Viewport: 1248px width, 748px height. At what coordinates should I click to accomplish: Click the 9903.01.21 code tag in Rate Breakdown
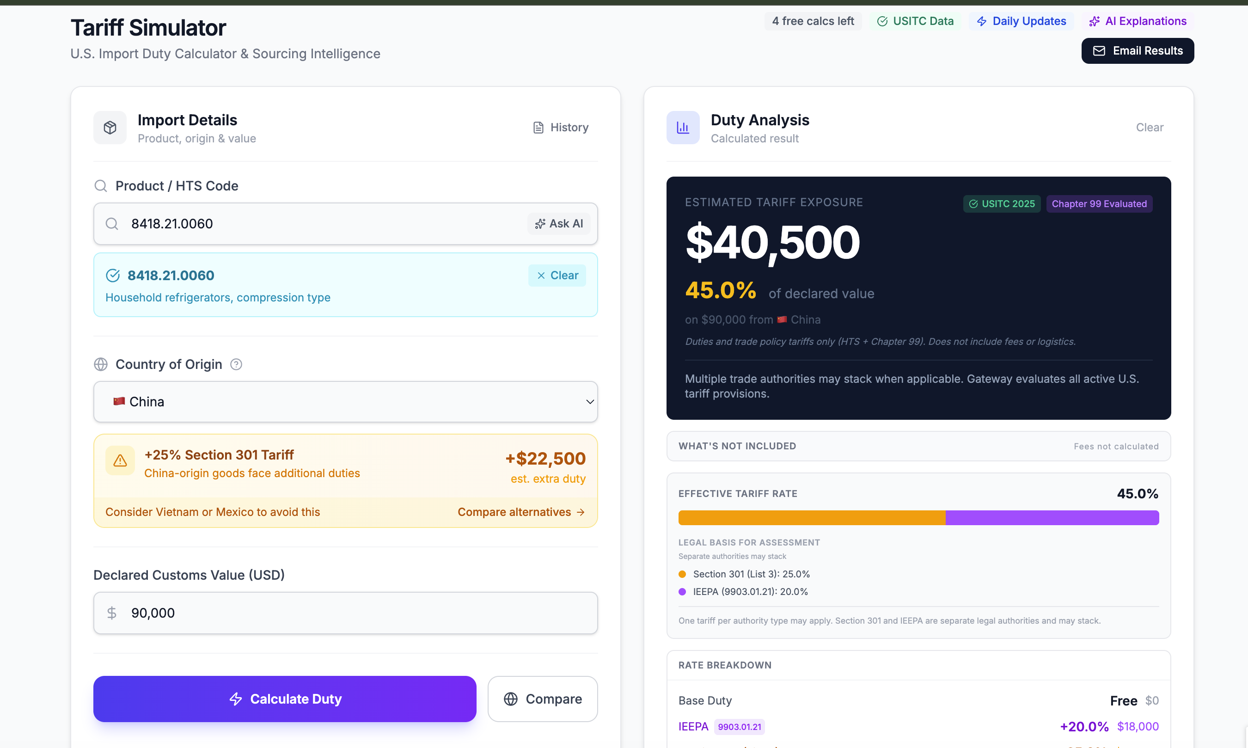tap(739, 727)
